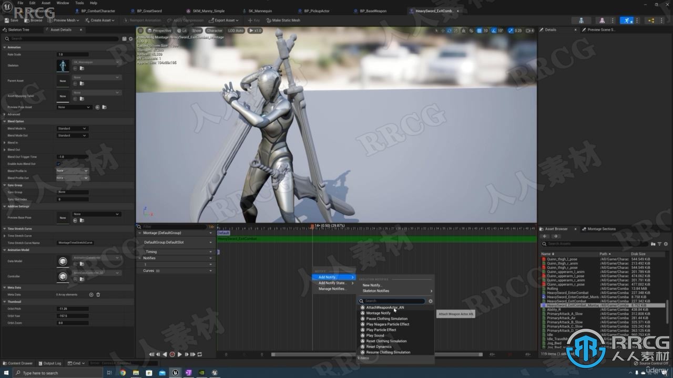Image resolution: width=673 pixels, height=378 pixels.
Task: Open the Tools menu
Action: click(x=79, y=3)
